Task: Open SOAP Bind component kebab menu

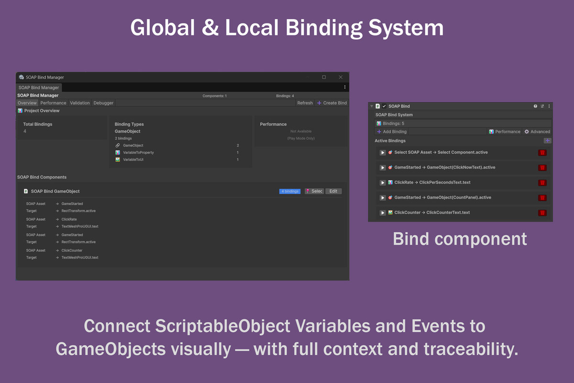Action: coord(549,106)
